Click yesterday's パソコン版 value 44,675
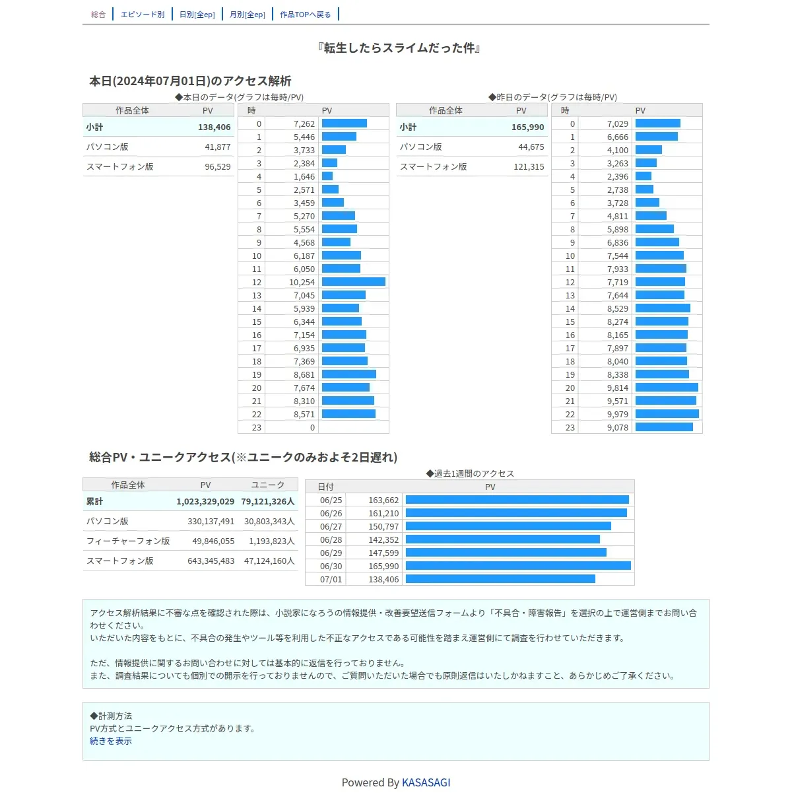 531,147
